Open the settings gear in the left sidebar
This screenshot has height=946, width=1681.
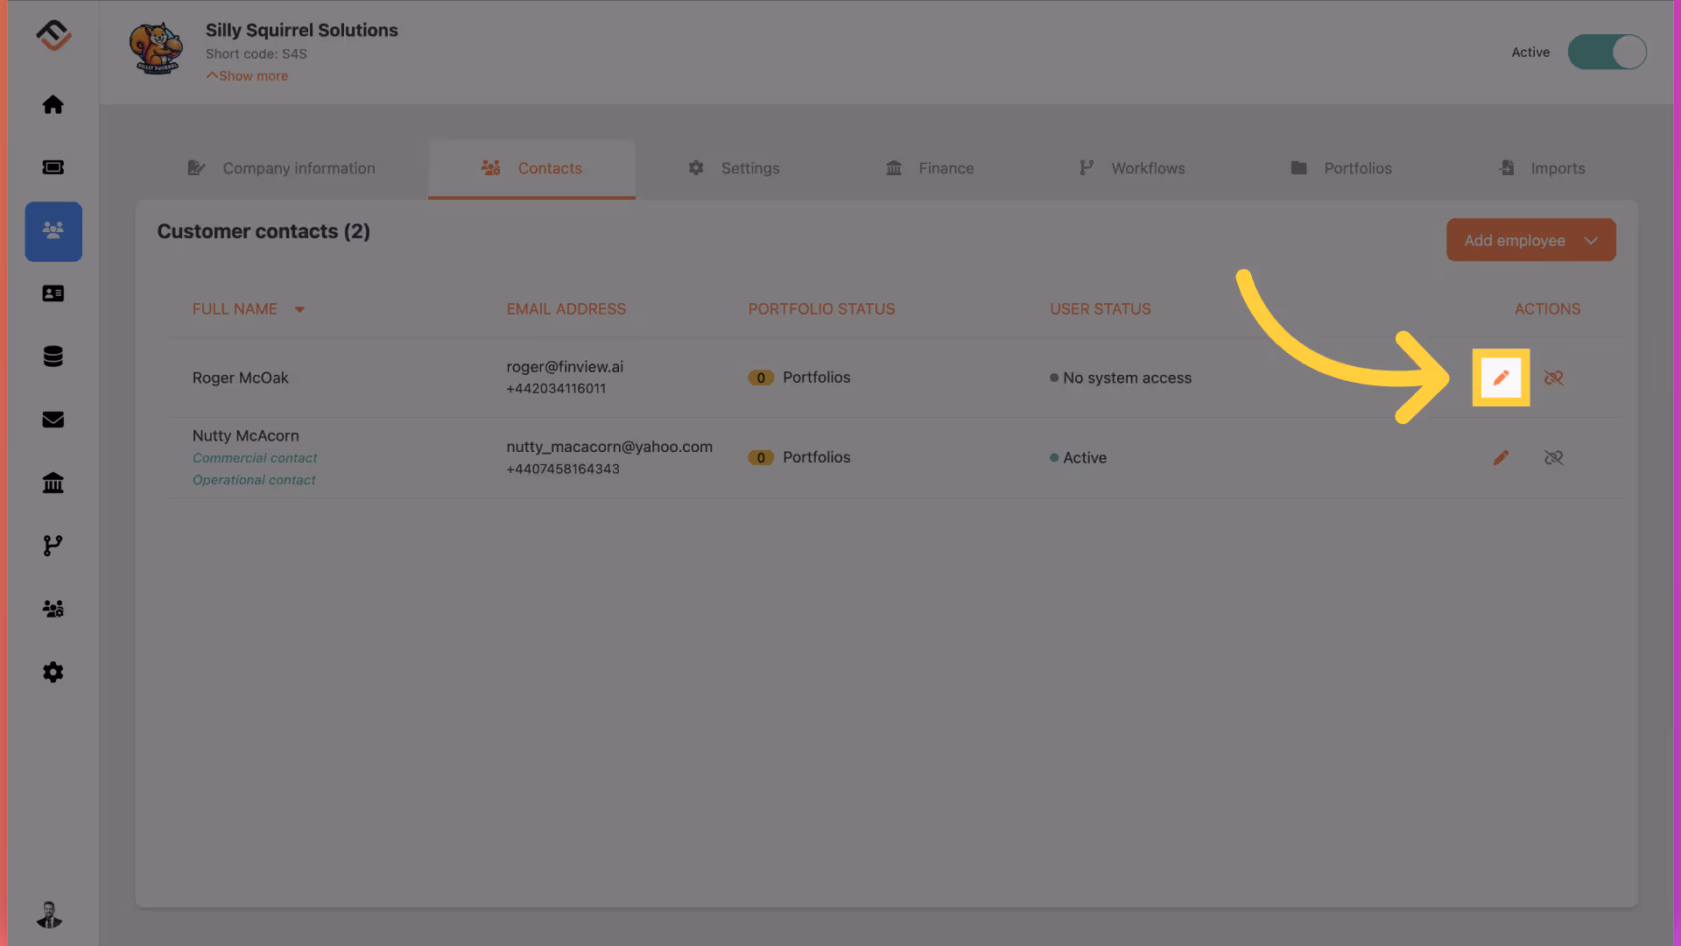(x=53, y=672)
